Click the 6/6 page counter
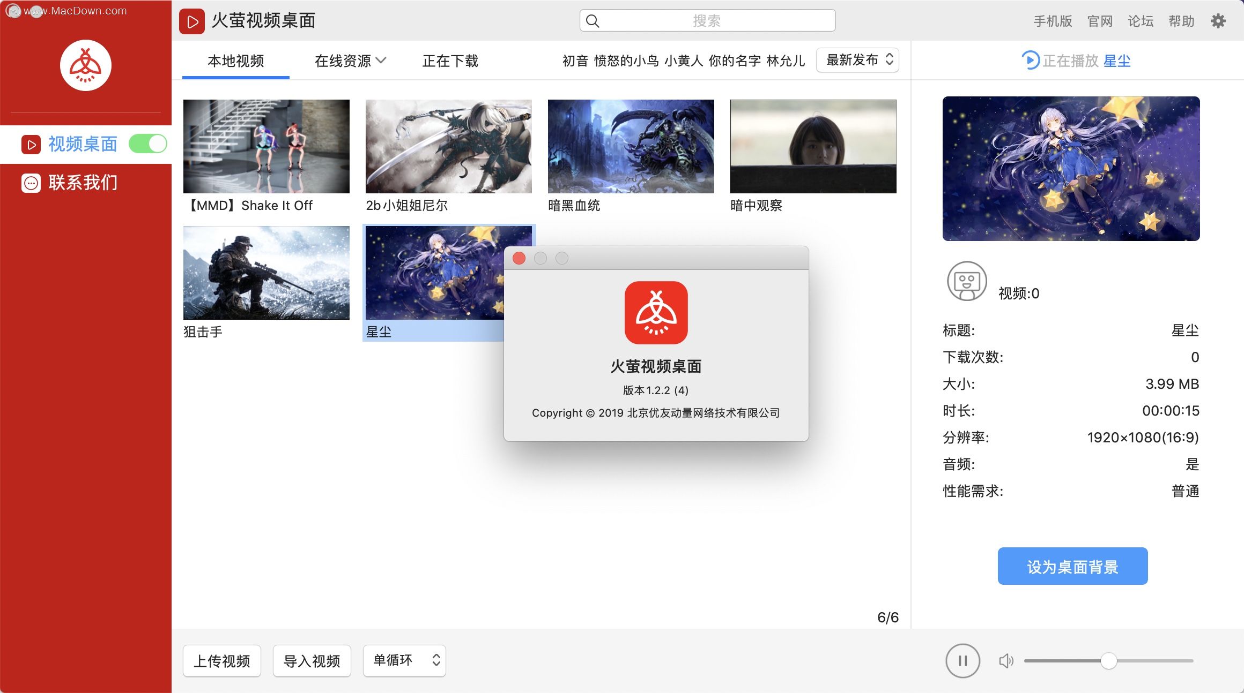Viewport: 1244px width, 693px height. click(888, 617)
